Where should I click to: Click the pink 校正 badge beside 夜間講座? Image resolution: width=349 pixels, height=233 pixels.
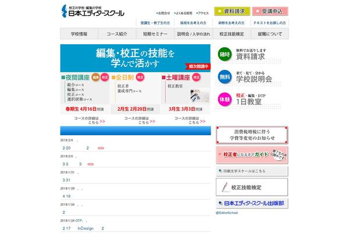(x=105, y=77)
